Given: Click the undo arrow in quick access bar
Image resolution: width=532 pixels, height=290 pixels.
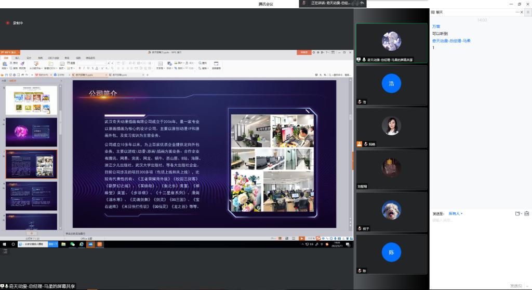Looking at the screenshot, I should [22, 75].
